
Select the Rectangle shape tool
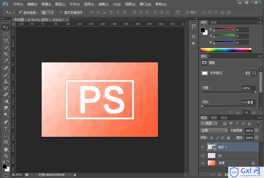pos(6,142)
